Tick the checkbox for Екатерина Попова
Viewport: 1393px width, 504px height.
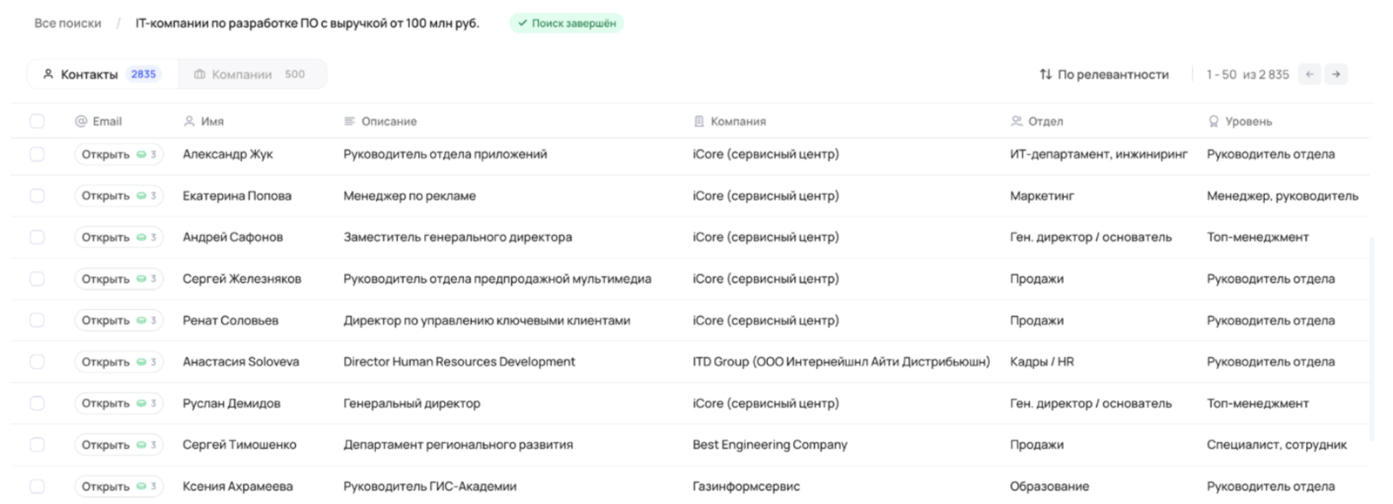(x=37, y=196)
